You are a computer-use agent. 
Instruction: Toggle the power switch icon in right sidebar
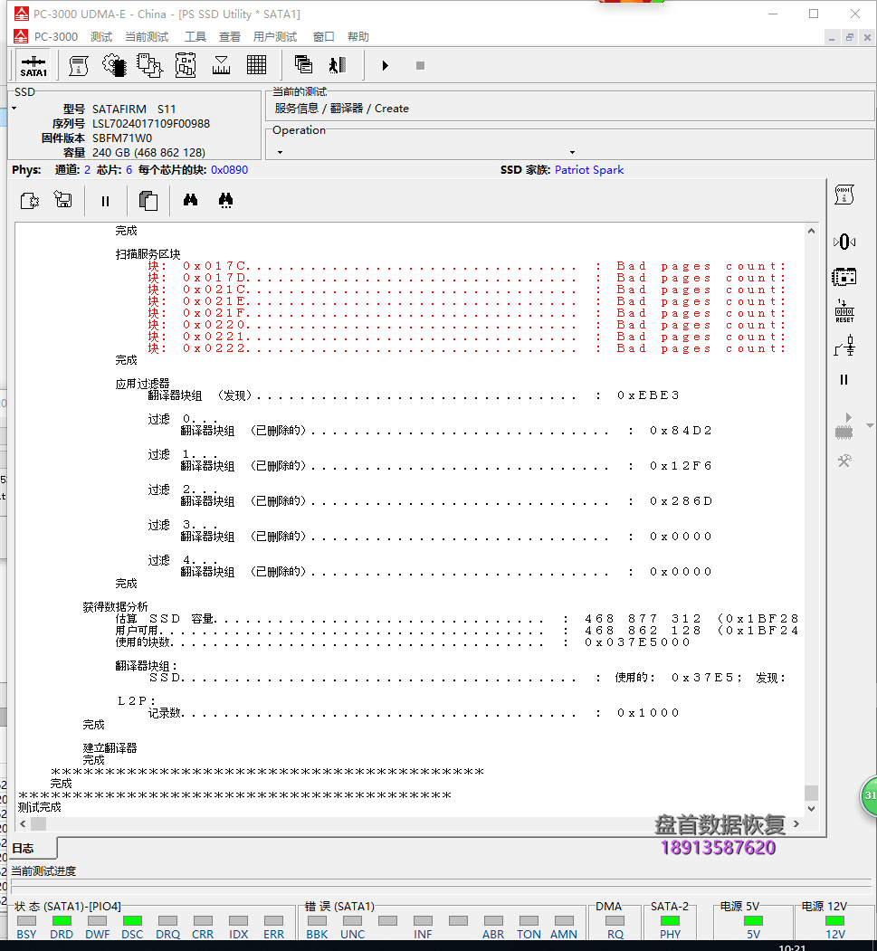(844, 346)
